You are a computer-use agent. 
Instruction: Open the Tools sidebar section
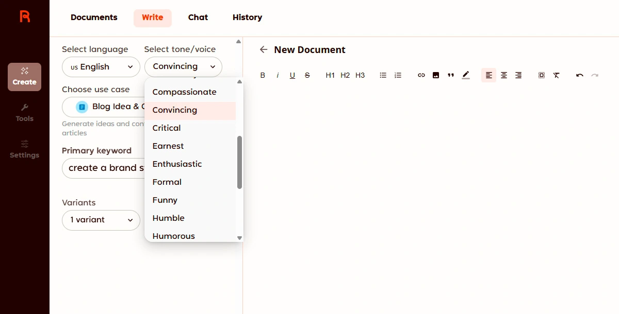[24, 113]
